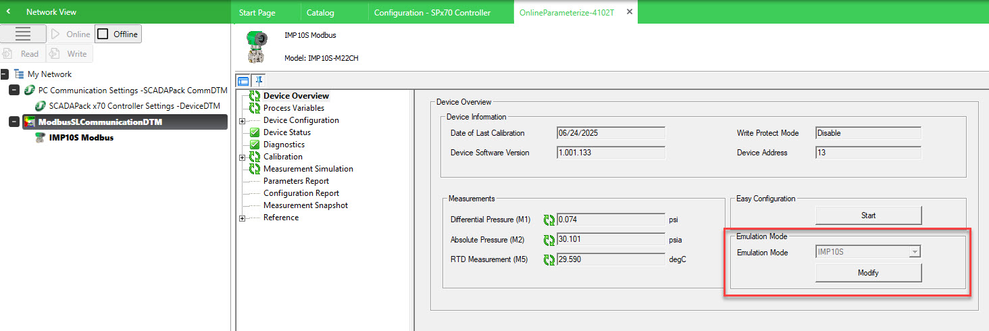The image size is (989, 331).
Task: Click the Write Protect Mode field
Action: coord(868,133)
